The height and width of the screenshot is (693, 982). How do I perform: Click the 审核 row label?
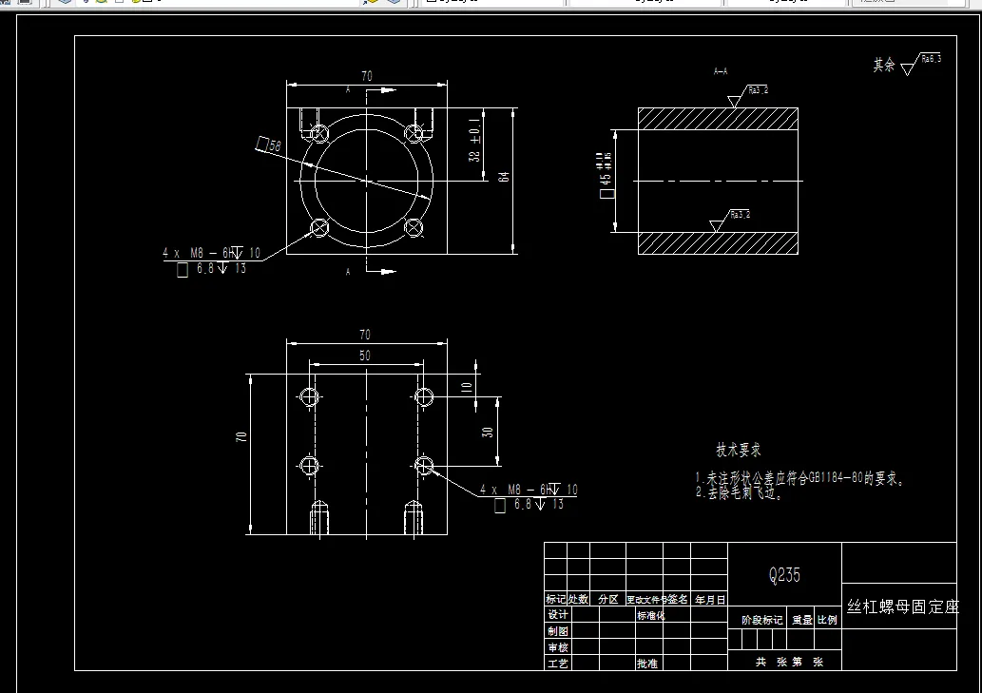(558, 647)
